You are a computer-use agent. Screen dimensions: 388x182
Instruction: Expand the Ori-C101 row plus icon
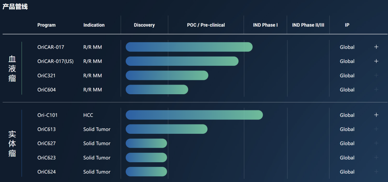coord(376,115)
